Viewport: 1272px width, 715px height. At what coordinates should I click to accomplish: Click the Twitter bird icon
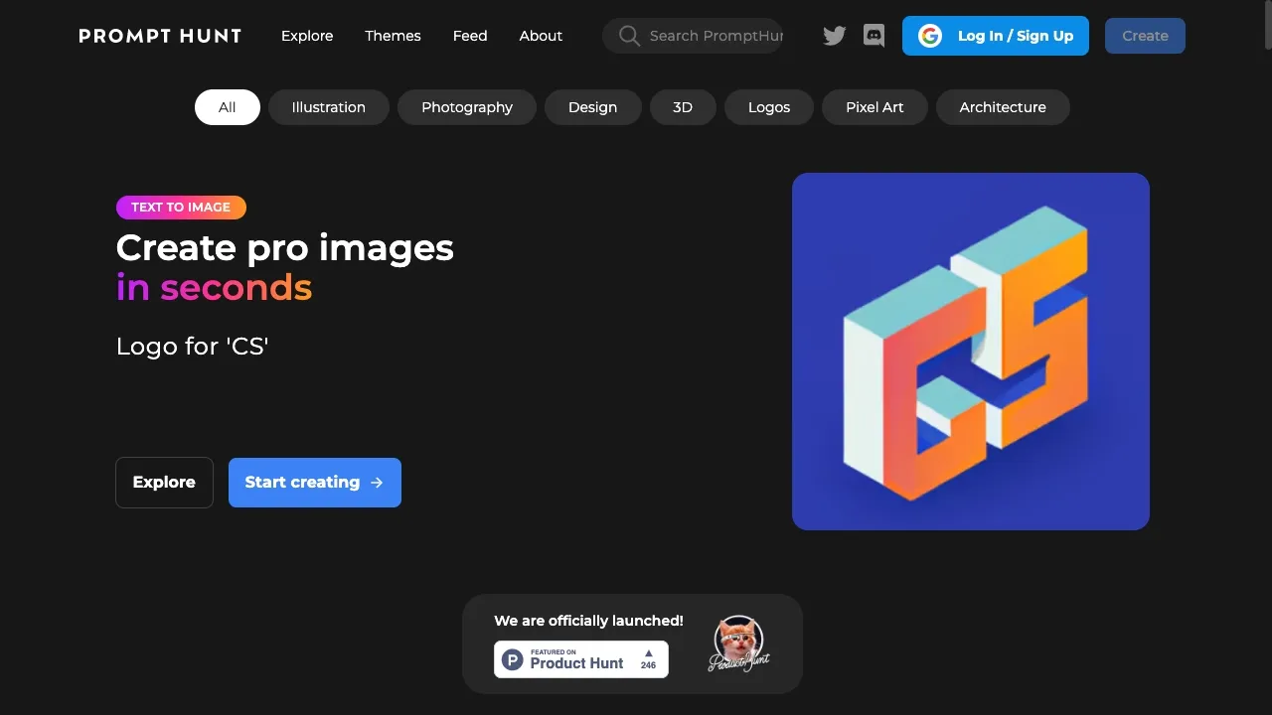(x=834, y=36)
